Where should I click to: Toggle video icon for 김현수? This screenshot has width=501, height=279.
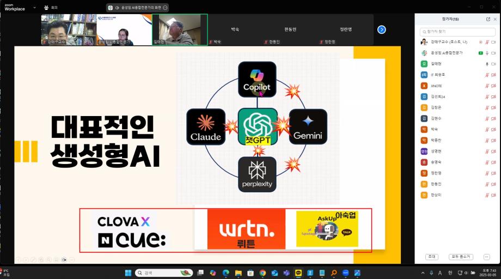point(493,119)
